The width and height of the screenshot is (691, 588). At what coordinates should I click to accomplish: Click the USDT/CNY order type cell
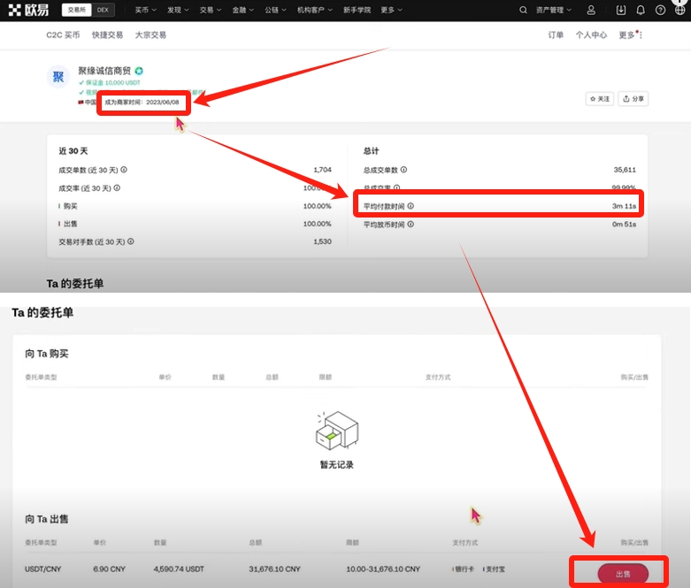click(x=42, y=569)
